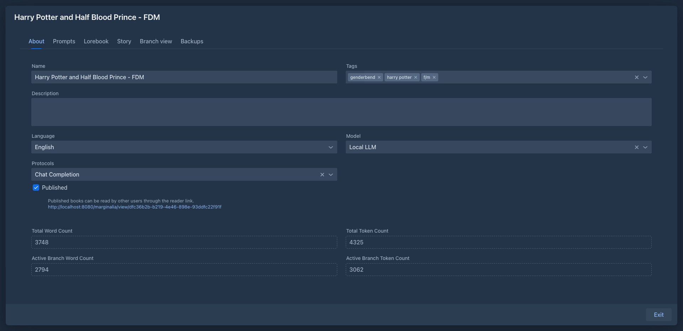Expand the Tags dropdown chevron
Screen dimensions: 683x331
pos(645,77)
